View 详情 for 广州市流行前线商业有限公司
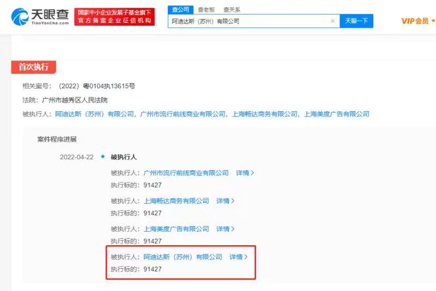 pos(245,173)
